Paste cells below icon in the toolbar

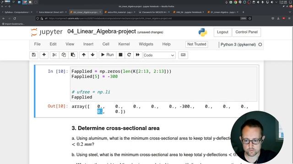pyautogui.click(x=73, y=55)
